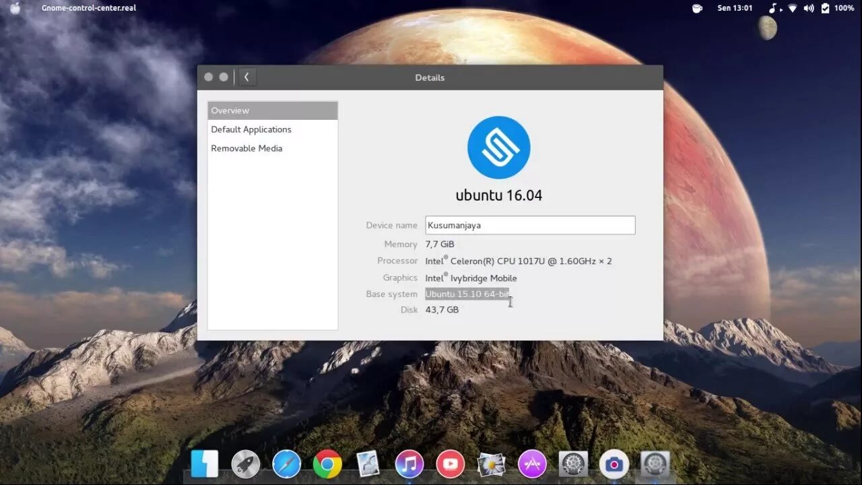The height and width of the screenshot is (485, 862).
Task: Open the camera screenshot icon in dock
Action: [614, 464]
